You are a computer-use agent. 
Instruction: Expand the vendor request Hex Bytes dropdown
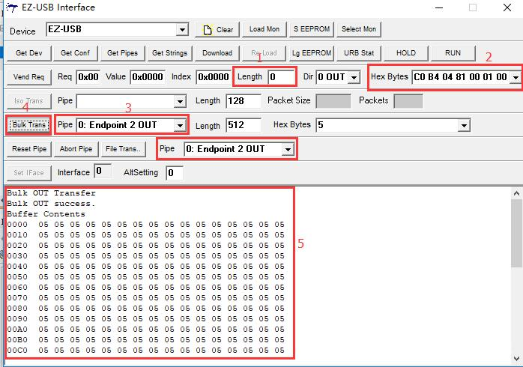pos(516,77)
